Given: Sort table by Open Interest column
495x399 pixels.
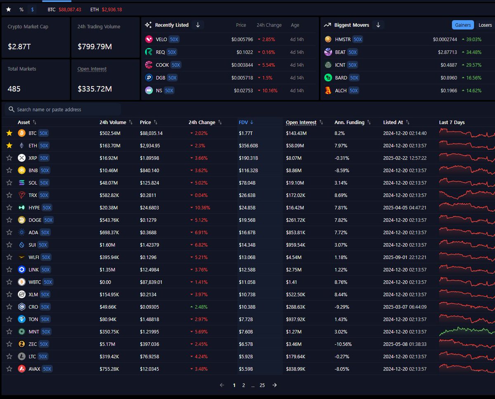Looking at the screenshot, I should click(x=304, y=122).
